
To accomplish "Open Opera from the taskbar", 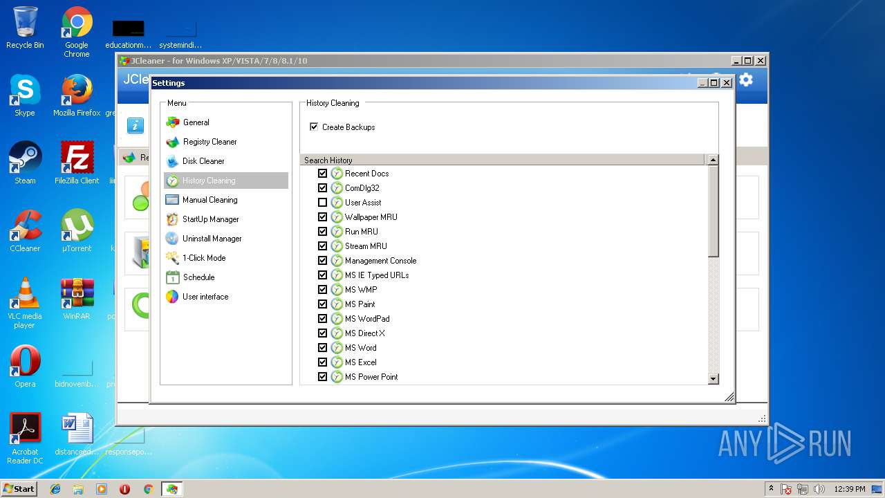I will coord(125,489).
